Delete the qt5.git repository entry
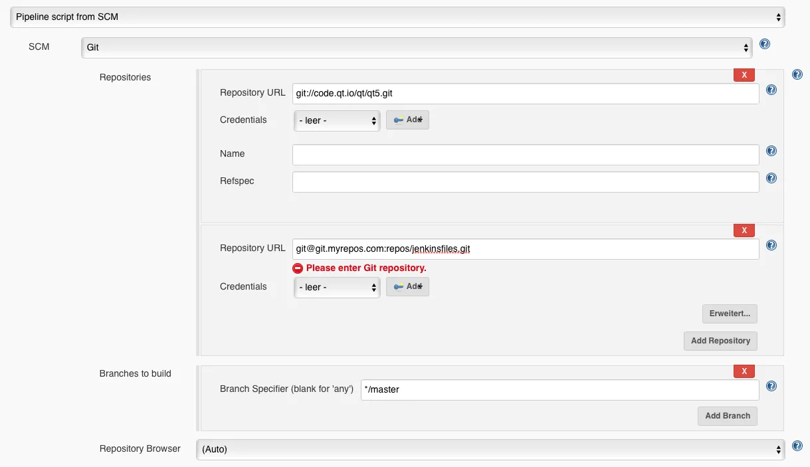The height and width of the screenshot is (467, 810). coord(744,75)
